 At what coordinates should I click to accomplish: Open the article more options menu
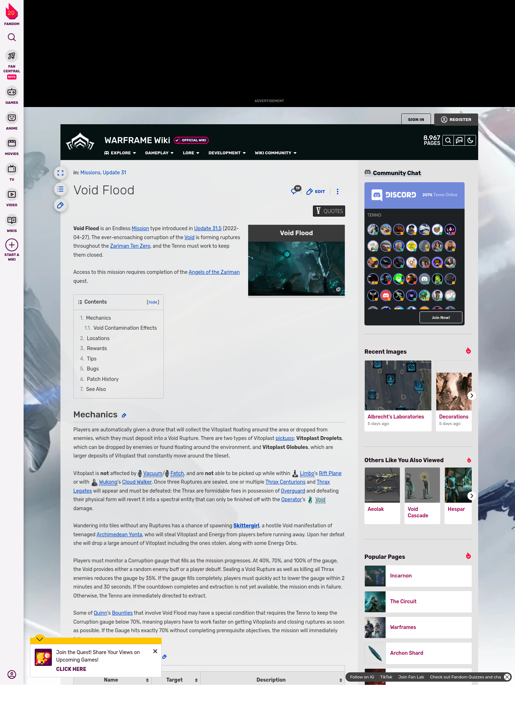point(338,192)
